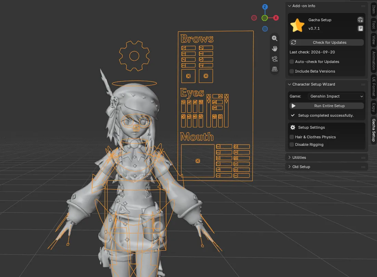Click the Run Entire Setup button

click(x=327, y=106)
